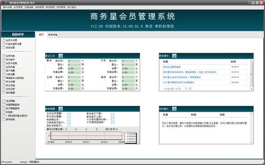Image resolution: width=265 pixels, height=165 pixels.
Task: Open 会员列表 in the sidebar
Action: coord(9,56)
